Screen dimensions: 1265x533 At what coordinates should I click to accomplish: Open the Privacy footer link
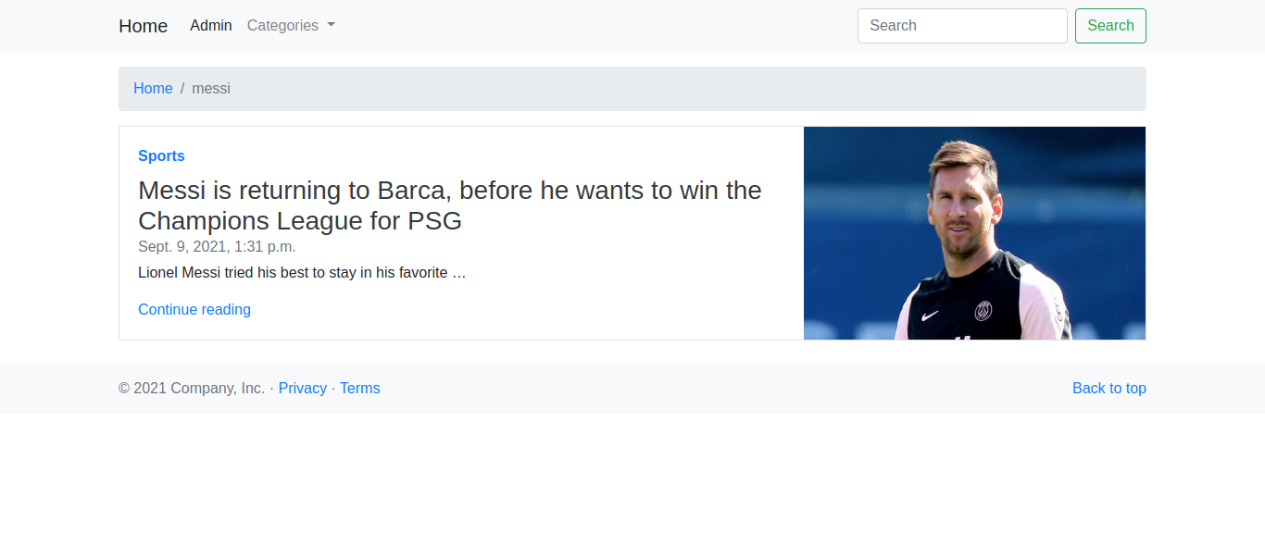[303, 389]
